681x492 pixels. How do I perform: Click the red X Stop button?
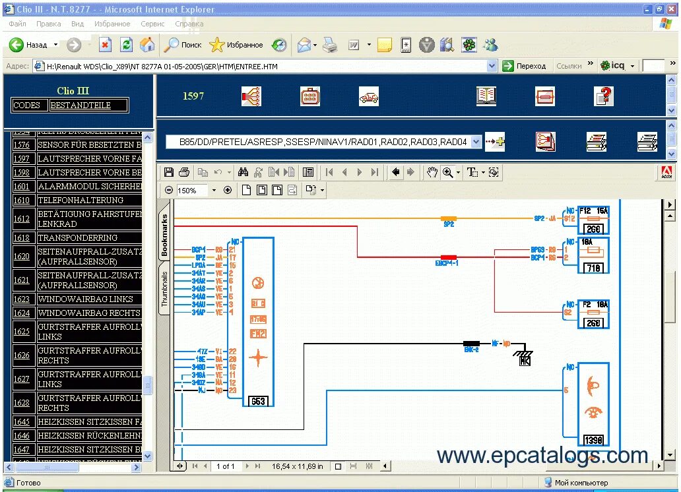click(x=106, y=45)
